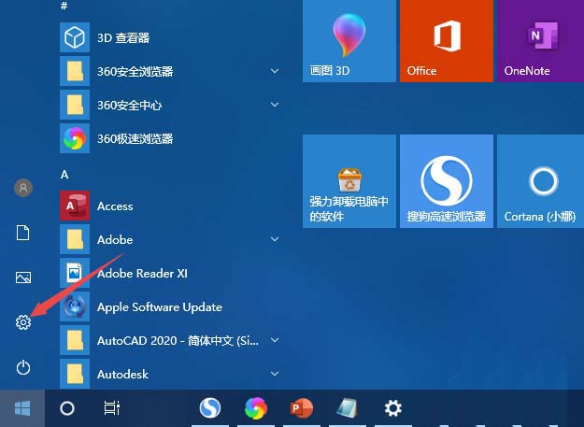Screen dimensions: 584x427
Task: Select 'Autodesk' folder label
Action: (123, 374)
